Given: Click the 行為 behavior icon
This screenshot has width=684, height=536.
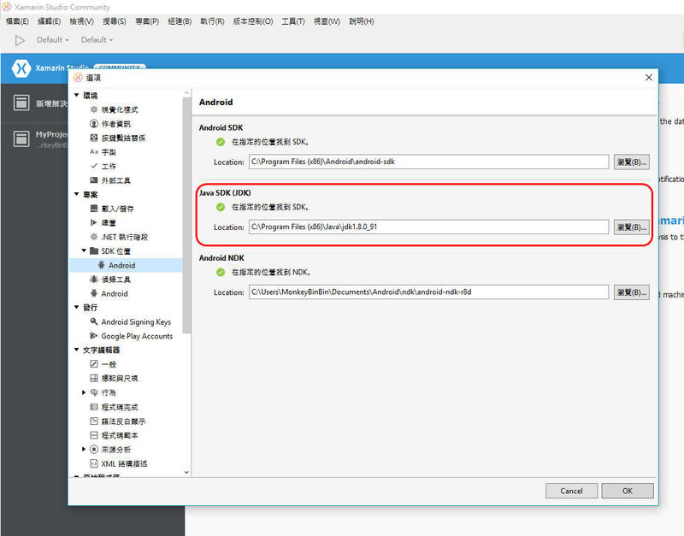Looking at the screenshot, I should point(93,392).
